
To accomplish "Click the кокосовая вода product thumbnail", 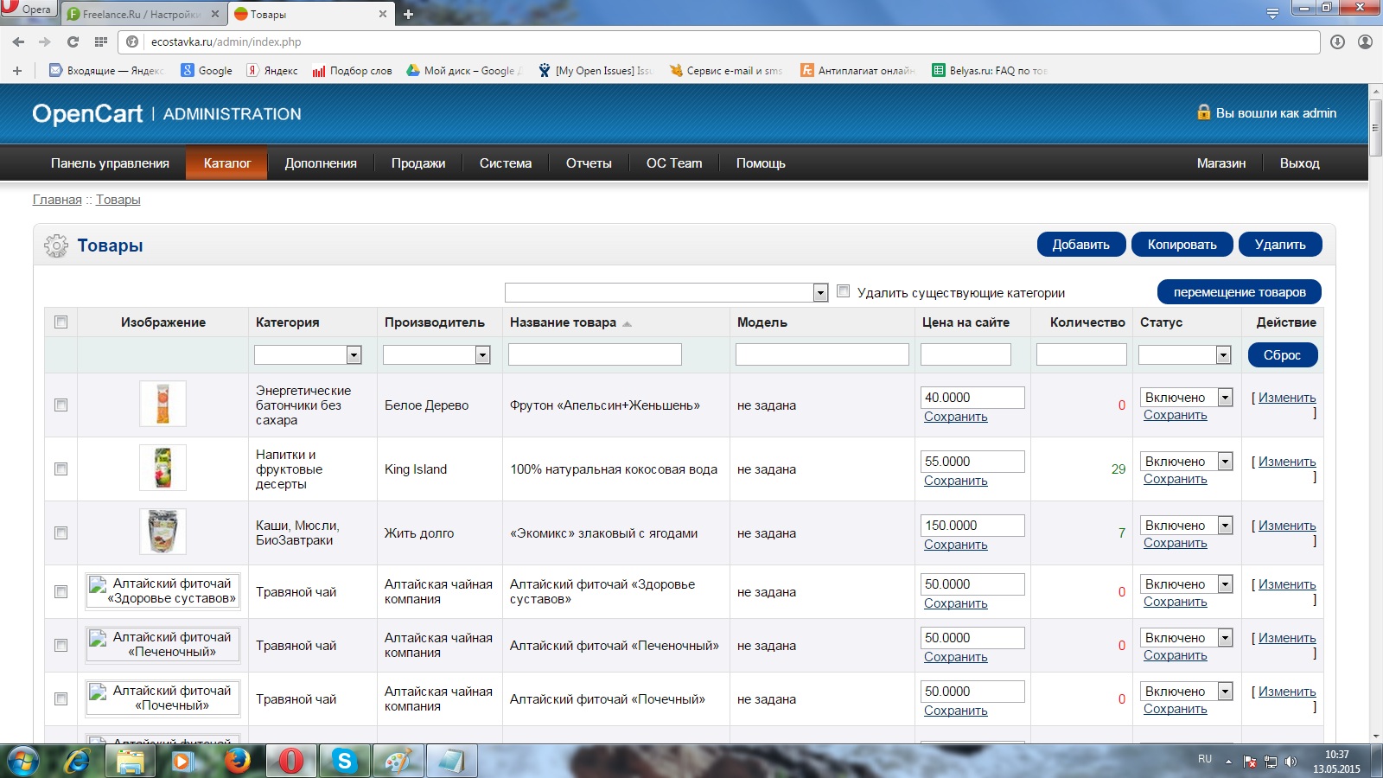I will click(x=163, y=468).
